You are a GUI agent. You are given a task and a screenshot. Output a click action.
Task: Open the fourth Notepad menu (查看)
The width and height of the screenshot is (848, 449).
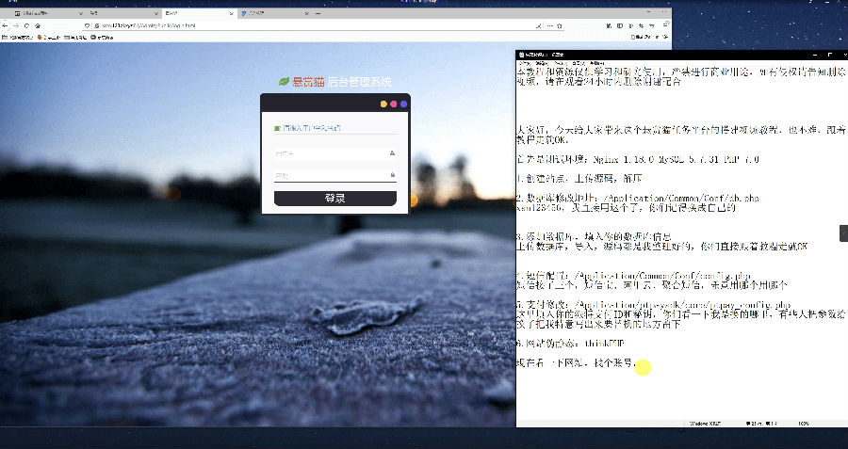coord(579,63)
